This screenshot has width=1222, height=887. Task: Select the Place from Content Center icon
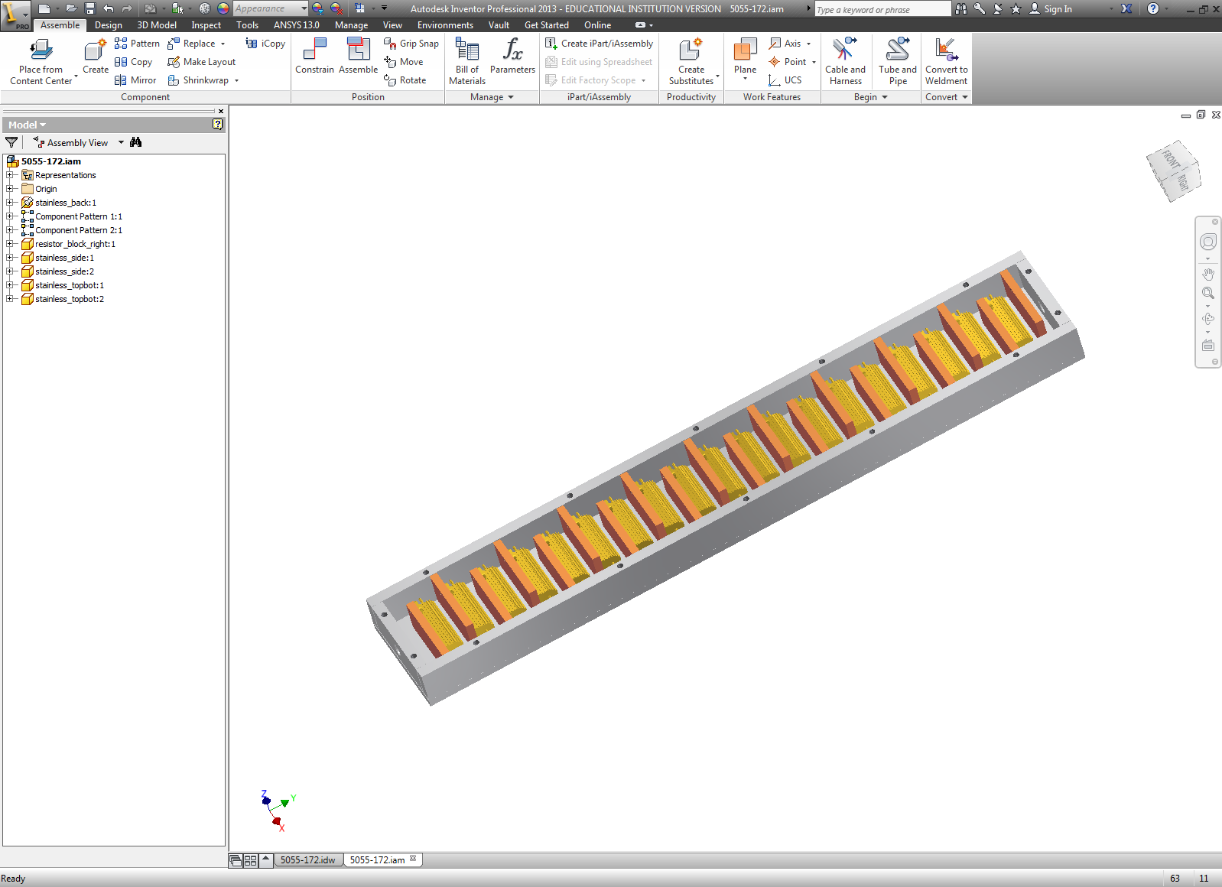point(41,50)
